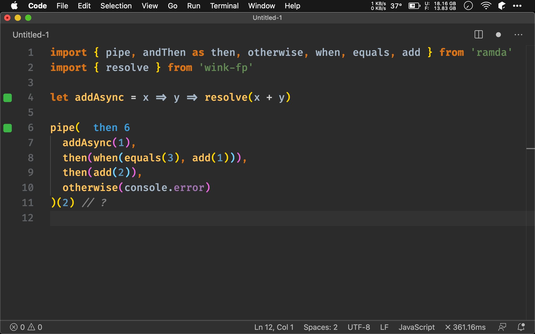Image resolution: width=535 pixels, height=334 pixels.
Task: Click the disk usage 18.16 GB indicator
Action: pyautogui.click(x=440, y=6)
